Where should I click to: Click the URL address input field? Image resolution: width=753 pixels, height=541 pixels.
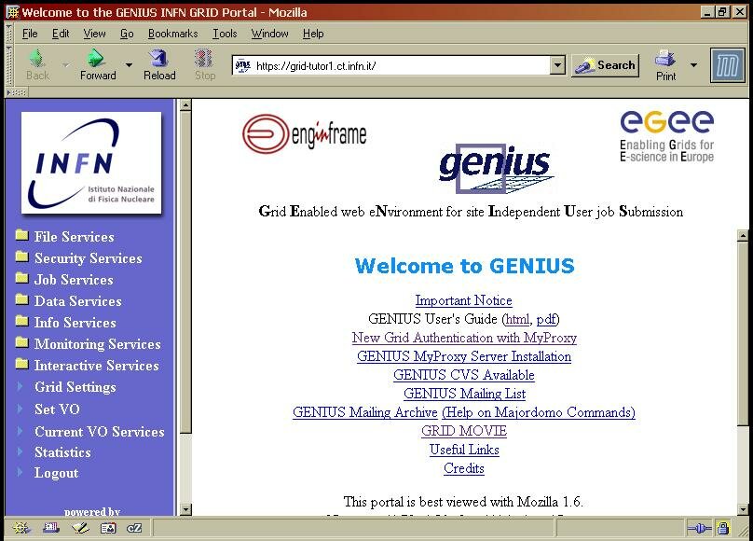click(x=401, y=65)
